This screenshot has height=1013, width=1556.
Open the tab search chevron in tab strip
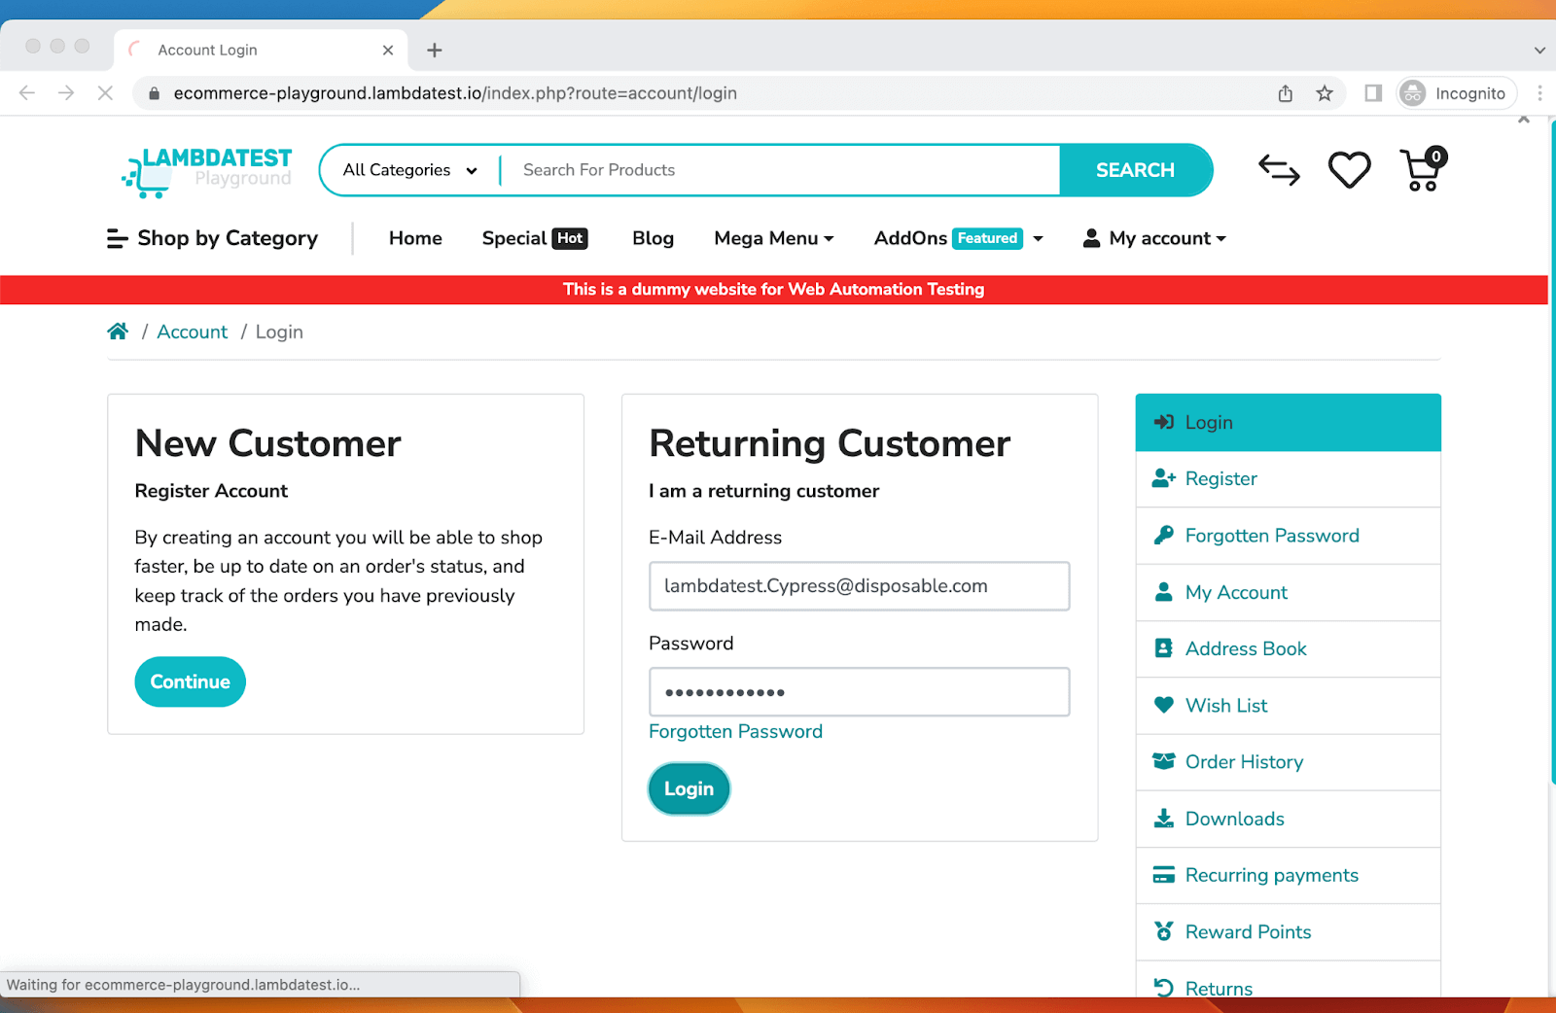click(1539, 50)
